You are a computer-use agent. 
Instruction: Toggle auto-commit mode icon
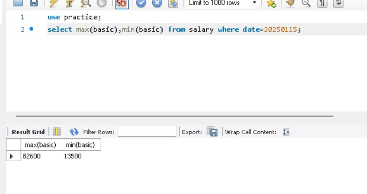173,3
